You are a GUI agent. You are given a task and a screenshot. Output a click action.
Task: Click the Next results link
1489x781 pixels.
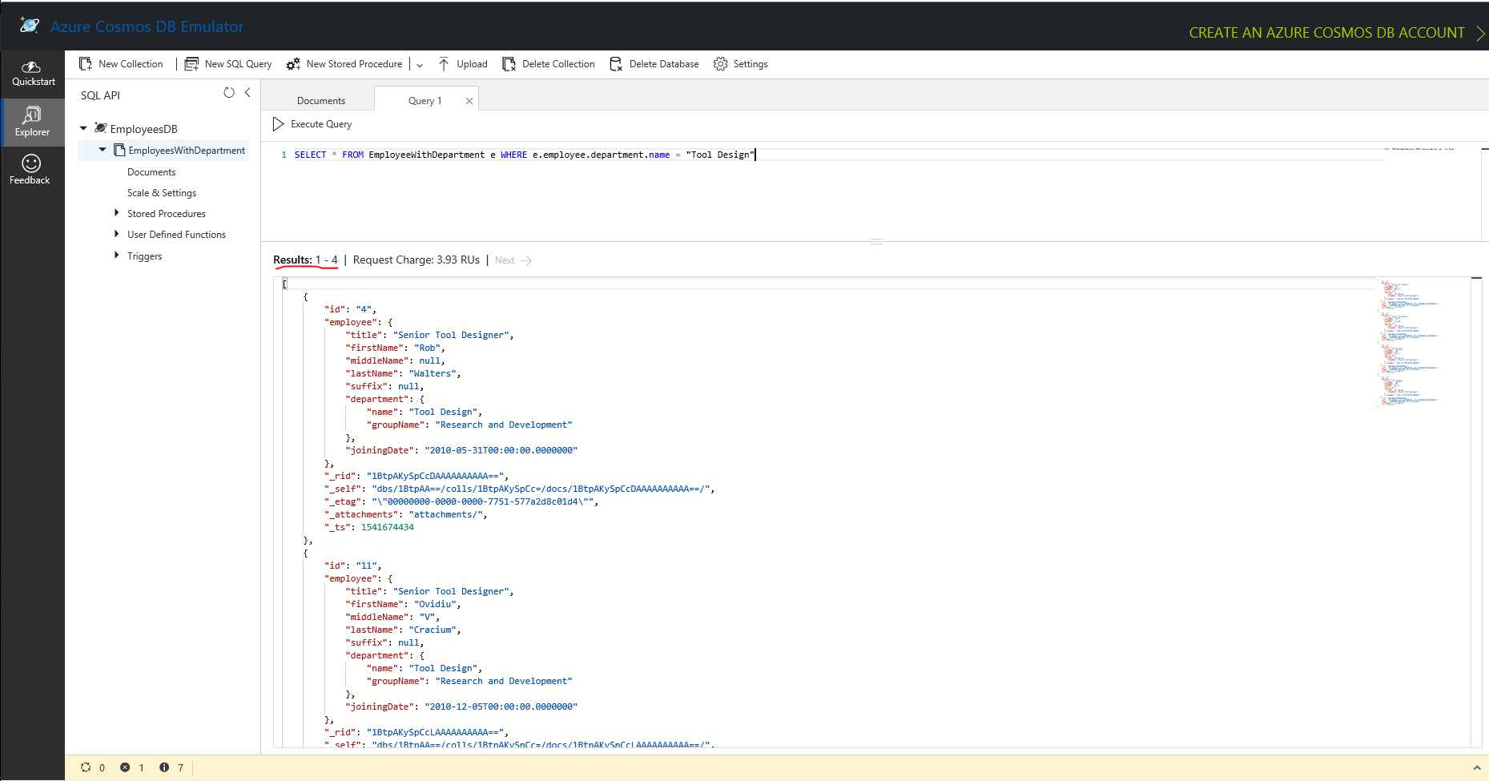coord(513,260)
